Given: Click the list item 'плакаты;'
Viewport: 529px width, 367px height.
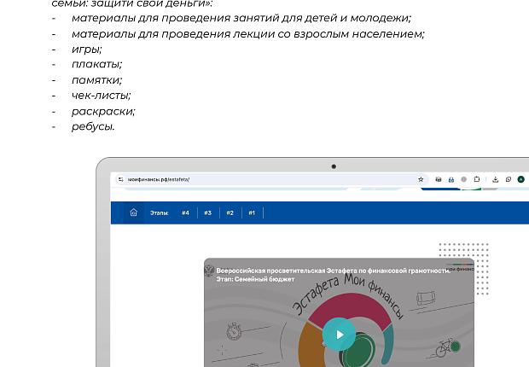Looking at the screenshot, I should (96, 64).
